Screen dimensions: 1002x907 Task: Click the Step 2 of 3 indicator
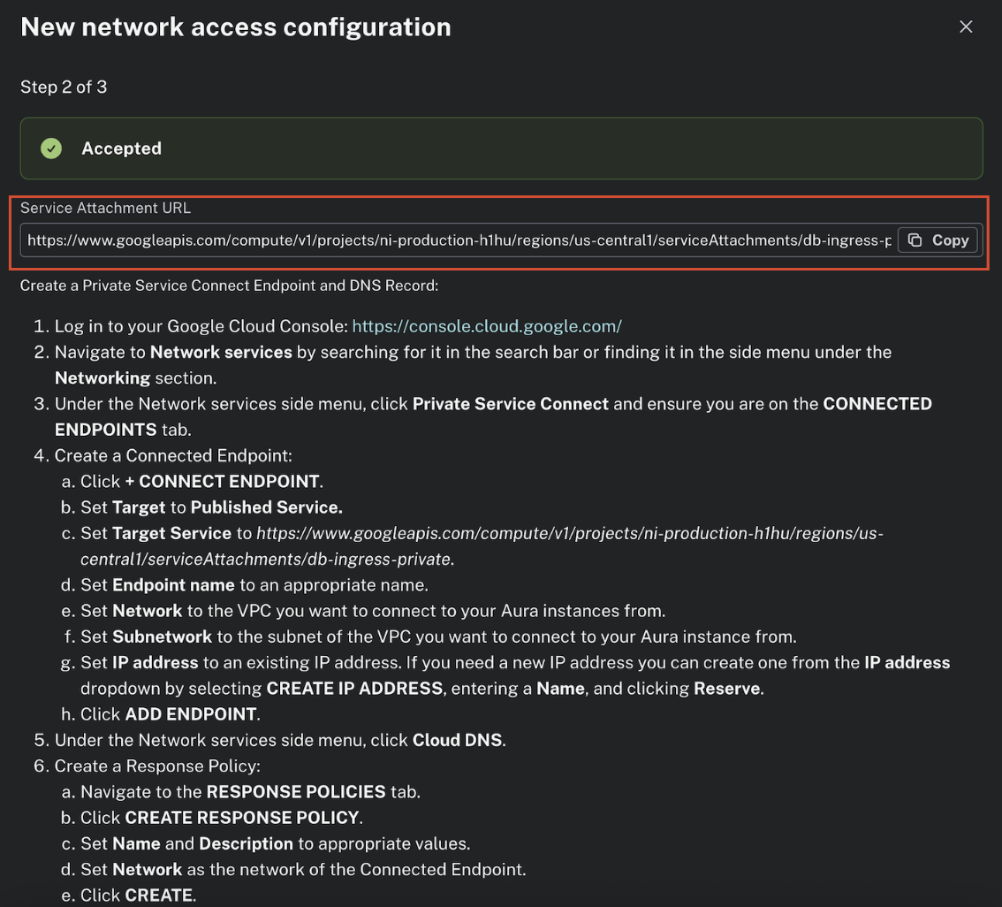click(x=63, y=87)
